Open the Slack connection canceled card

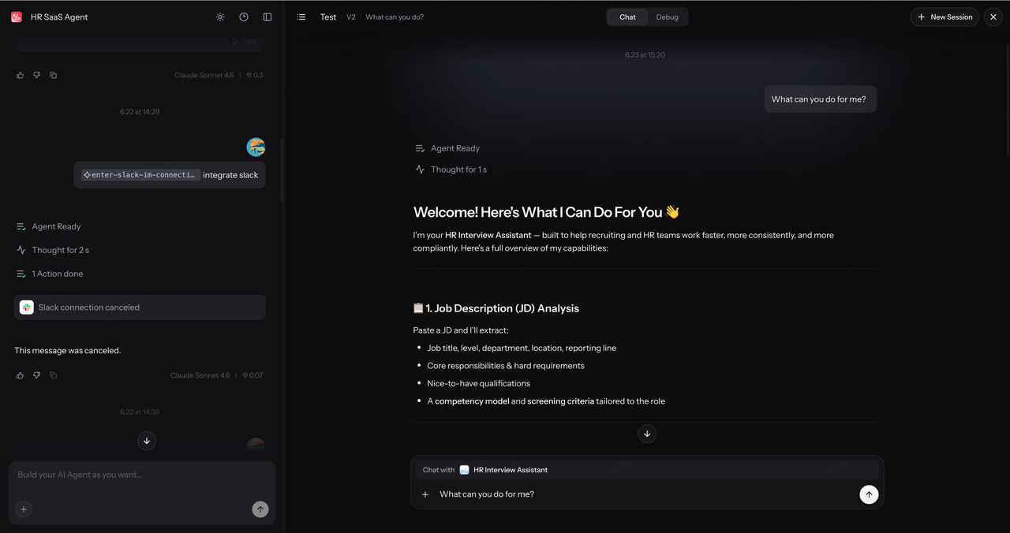[x=140, y=307]
